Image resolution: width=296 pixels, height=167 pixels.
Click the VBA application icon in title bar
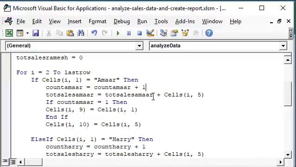[7, 8]
